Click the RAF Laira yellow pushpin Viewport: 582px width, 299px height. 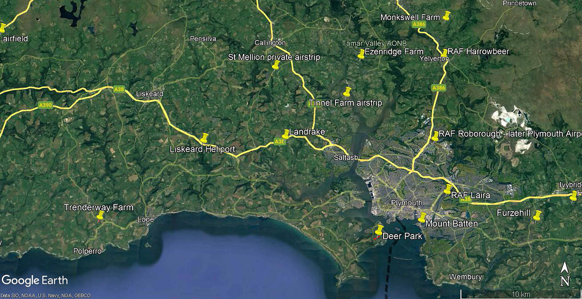click(448, 190)
